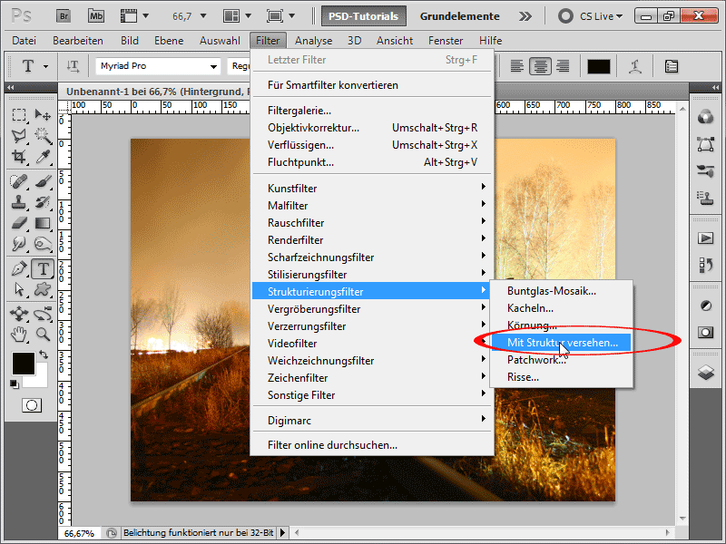This screenshot has height=544, width=726.
Task: Toggle Quick Mask mode button
Action: pyautogui.click(x=32, y=405)
